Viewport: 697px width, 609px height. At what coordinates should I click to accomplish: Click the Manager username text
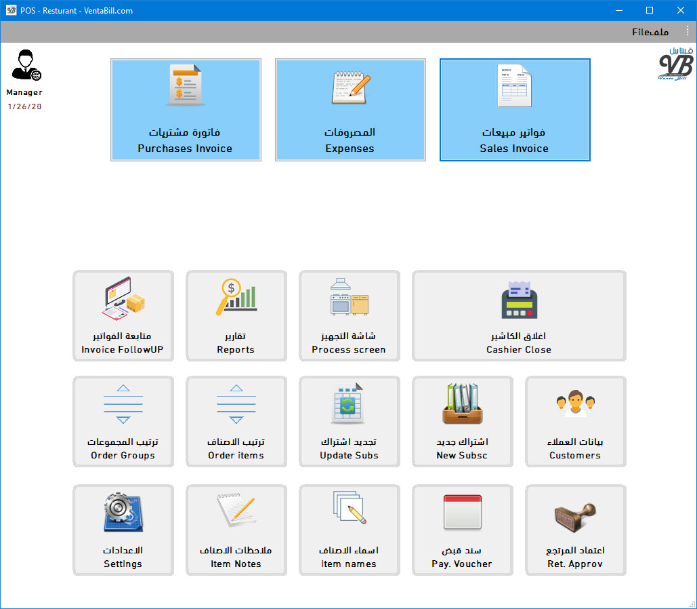pos(24,92)
